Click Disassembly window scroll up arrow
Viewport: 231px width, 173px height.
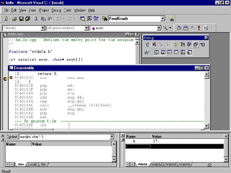207,74
